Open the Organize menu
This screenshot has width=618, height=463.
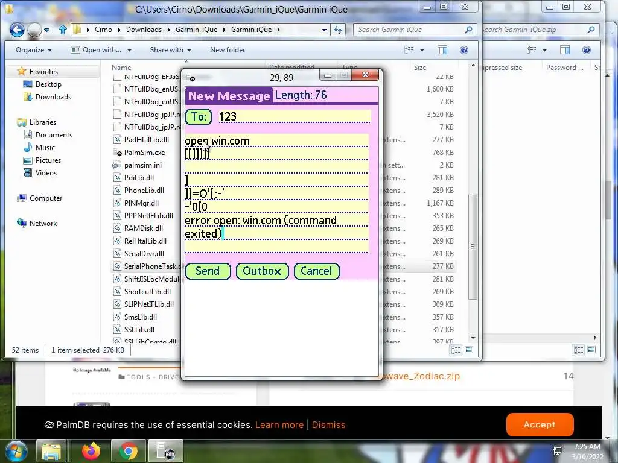(x=34, y=50)
